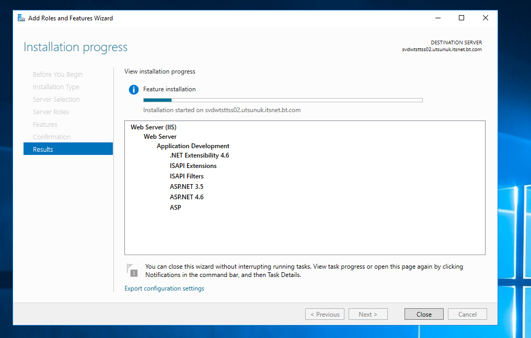Image resolution: width=531 pixels, height=338 pixels.
Task: Select .NET Extensibility 4.6 in the list
Action: click(200, 155)
